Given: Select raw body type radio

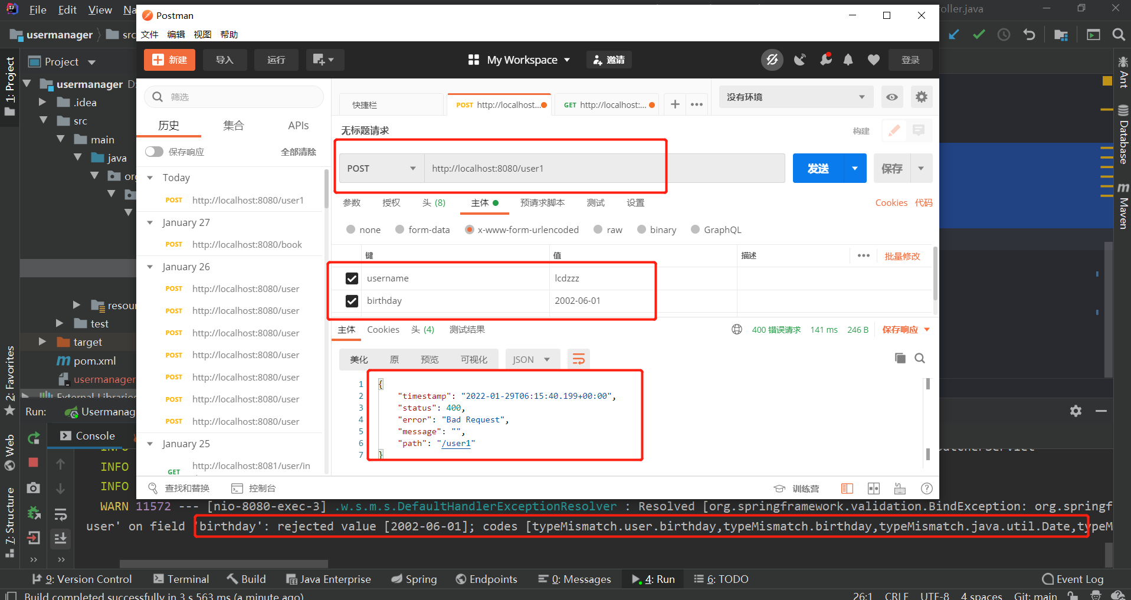Looking at the screenshot, I should point(598,229).
